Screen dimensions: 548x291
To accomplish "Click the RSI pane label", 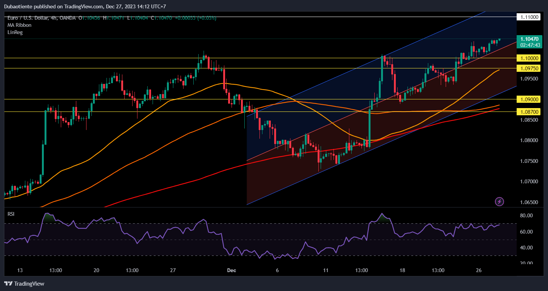I will click(x=11, y=214).
